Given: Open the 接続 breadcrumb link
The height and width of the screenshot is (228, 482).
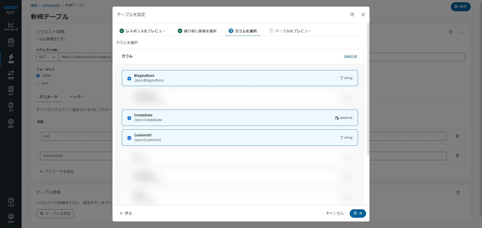Looking at the screenshot, I should (34, 5).
